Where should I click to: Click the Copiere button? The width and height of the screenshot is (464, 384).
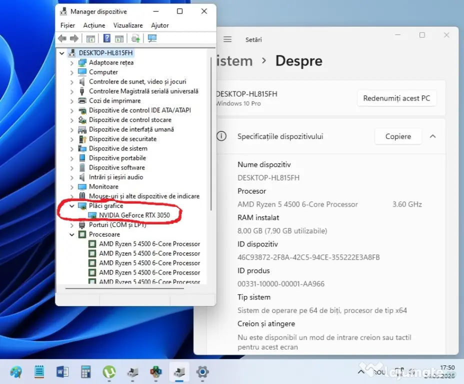(x=398, y=136)
